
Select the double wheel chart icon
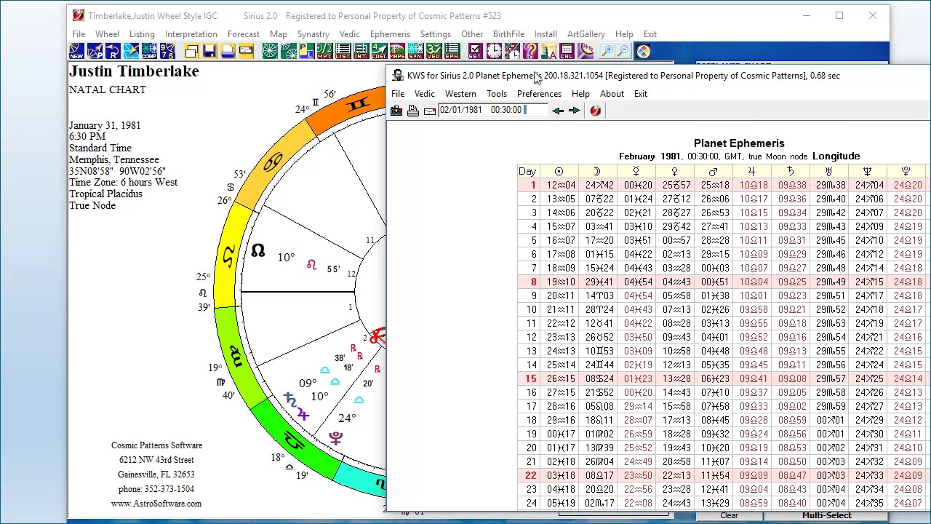289,52
